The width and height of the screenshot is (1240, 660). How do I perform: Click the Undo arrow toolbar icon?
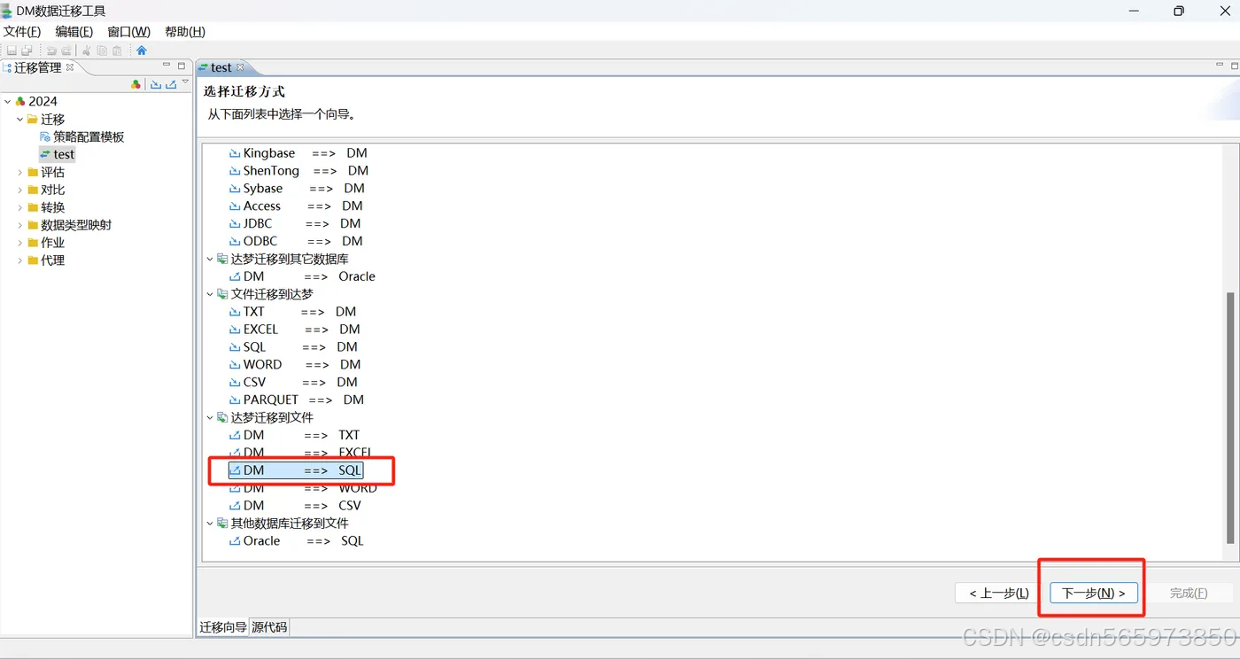51,50
